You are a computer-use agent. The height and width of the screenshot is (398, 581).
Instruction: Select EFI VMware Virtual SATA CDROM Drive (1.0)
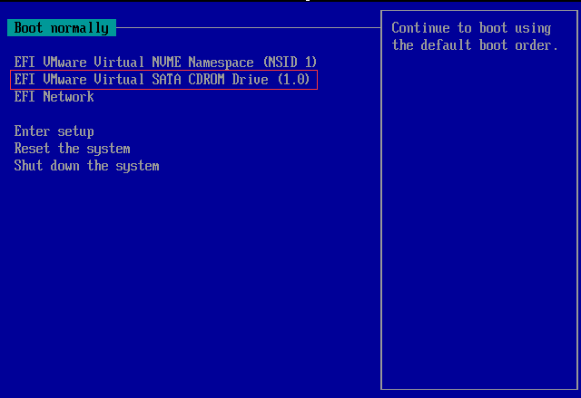162,79
